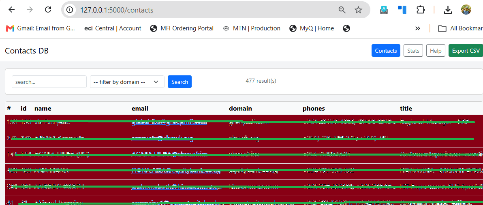Open the Downloads arrow icon
This screenshot has width=483, height=205.
(x=448, y=10)
